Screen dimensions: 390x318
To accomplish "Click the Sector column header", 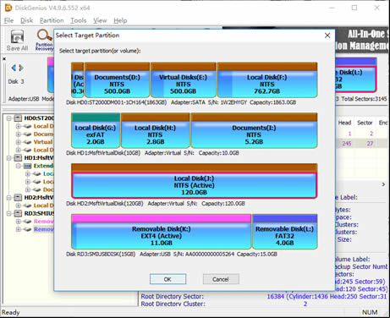I will pyautogui.click(x=365, y=123).
